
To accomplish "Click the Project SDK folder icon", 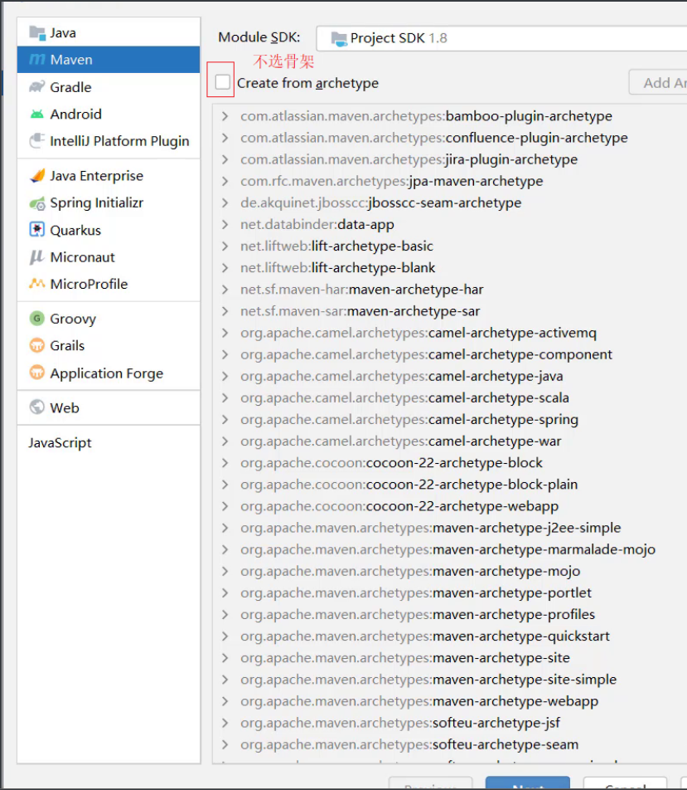I will click(x=339, y=39).
